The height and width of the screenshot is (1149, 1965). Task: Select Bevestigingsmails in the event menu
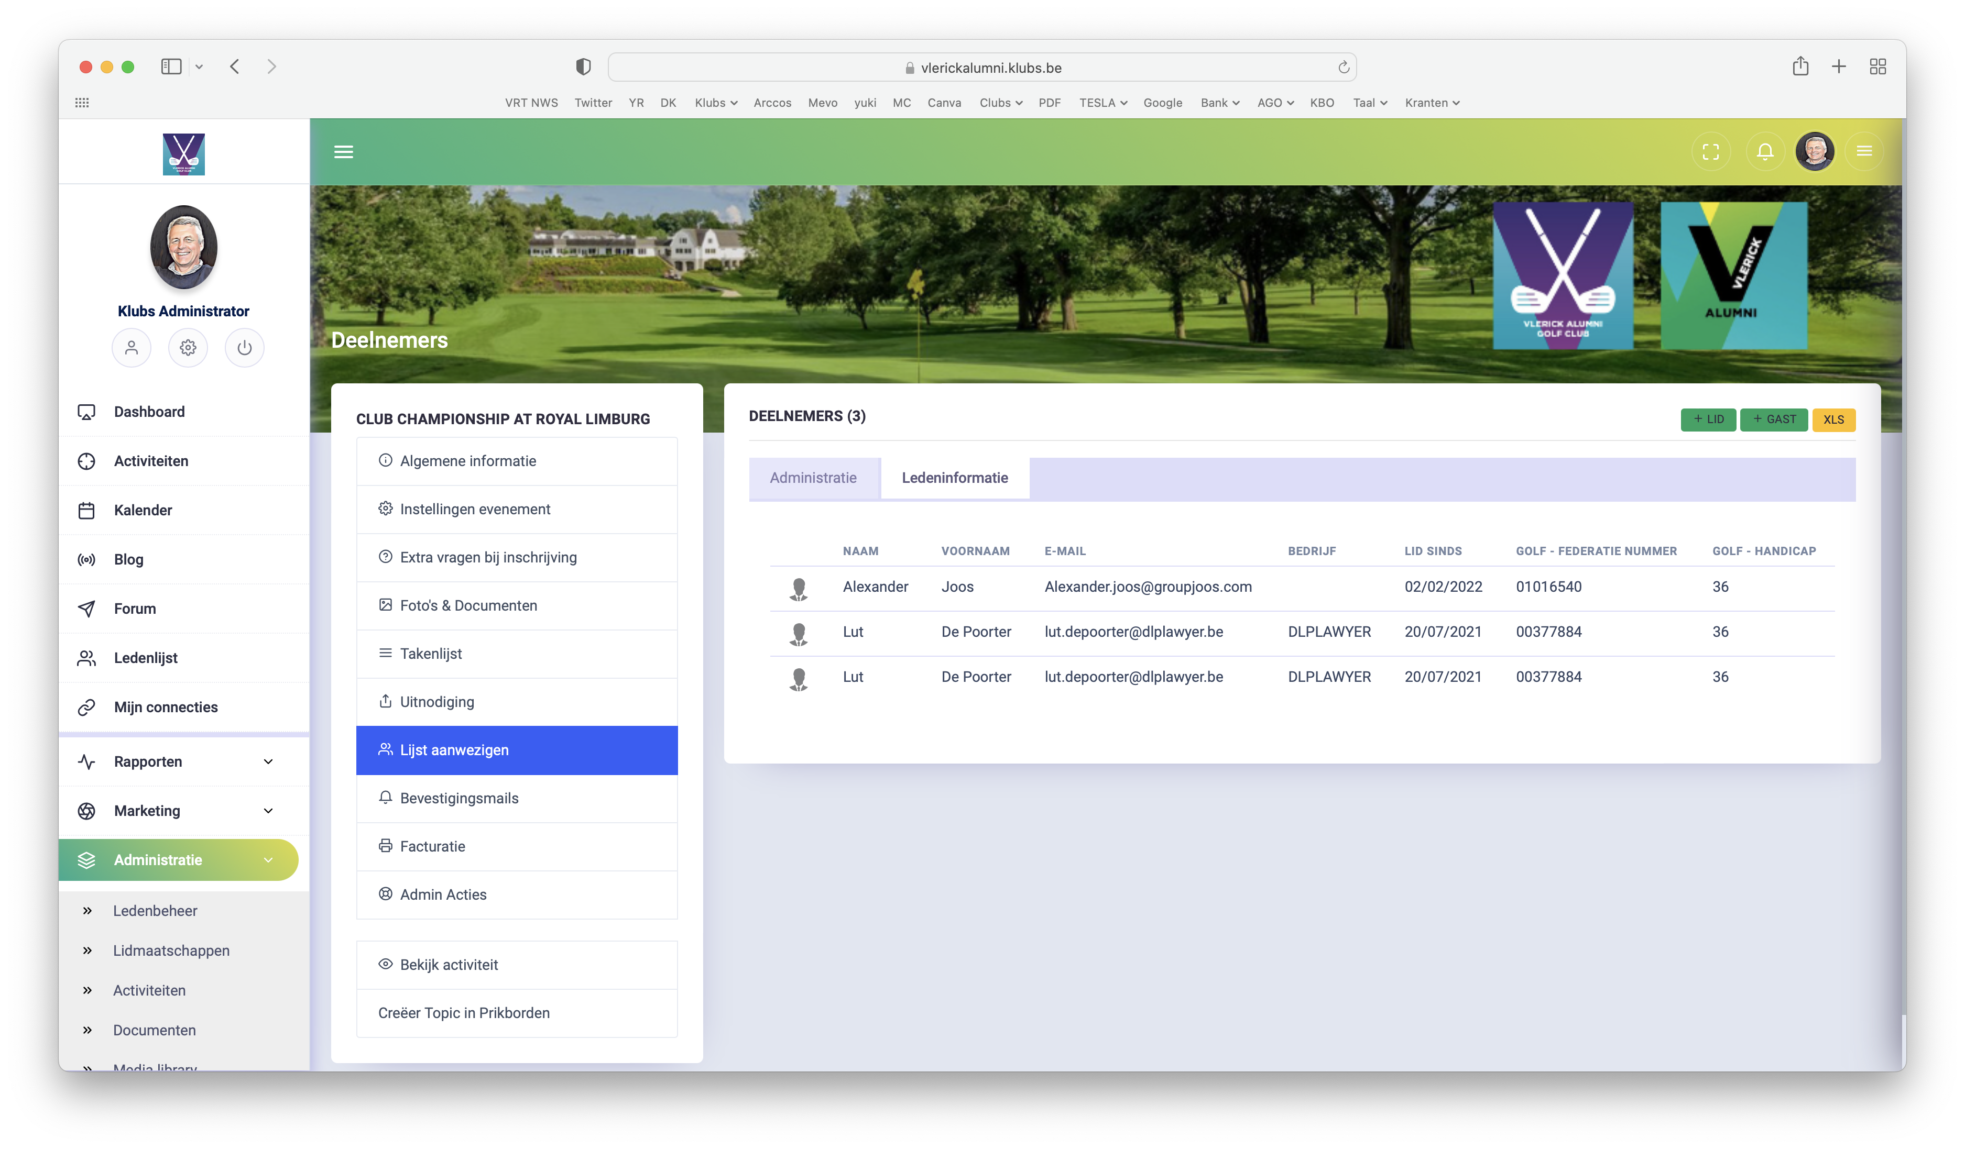coord(458,798)
